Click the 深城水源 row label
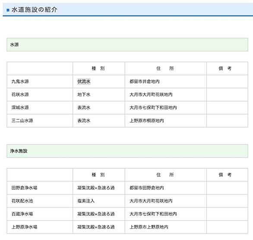 (20, 108)
